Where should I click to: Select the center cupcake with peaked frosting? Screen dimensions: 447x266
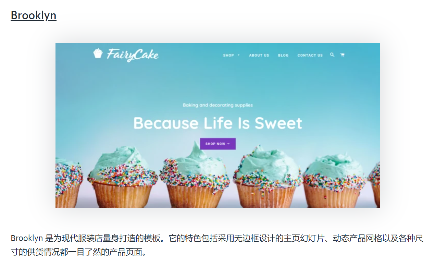click(195, 175)
